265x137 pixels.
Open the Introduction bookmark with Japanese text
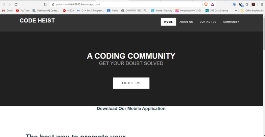tap(189, 11)
